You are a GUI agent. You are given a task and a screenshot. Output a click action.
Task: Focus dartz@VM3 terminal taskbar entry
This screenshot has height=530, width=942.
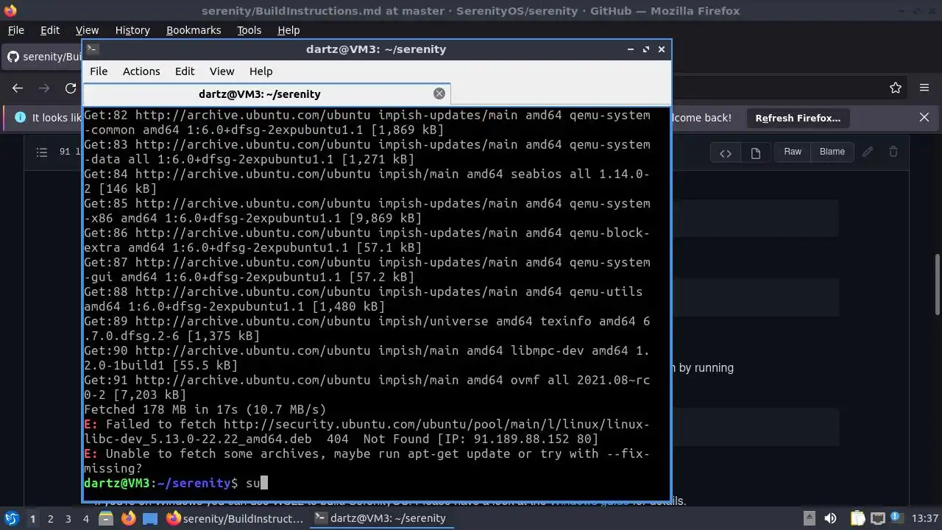click(381, 518)
